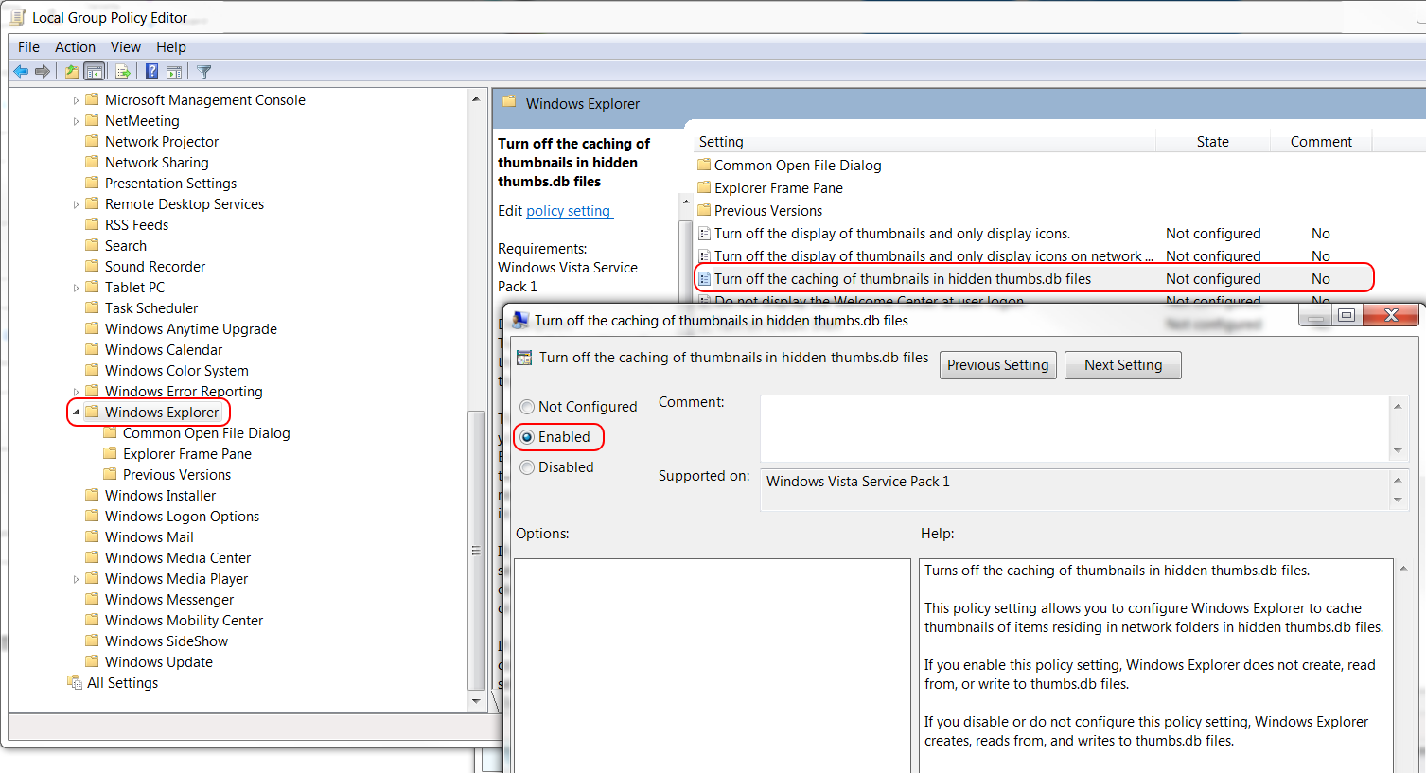Select Windows Logon Options in the tree

point(182,517)
